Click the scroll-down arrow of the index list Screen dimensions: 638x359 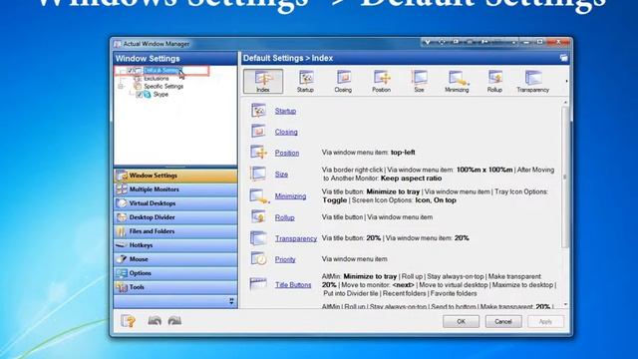[565, 304]
